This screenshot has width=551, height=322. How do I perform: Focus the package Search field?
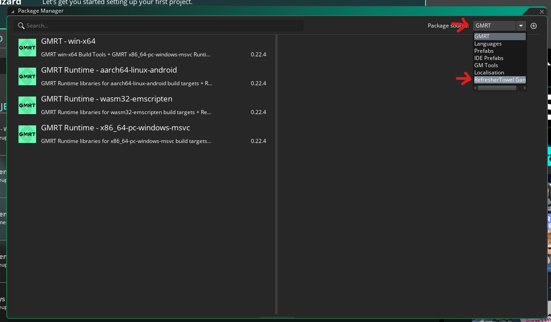[x=158, y=26]
